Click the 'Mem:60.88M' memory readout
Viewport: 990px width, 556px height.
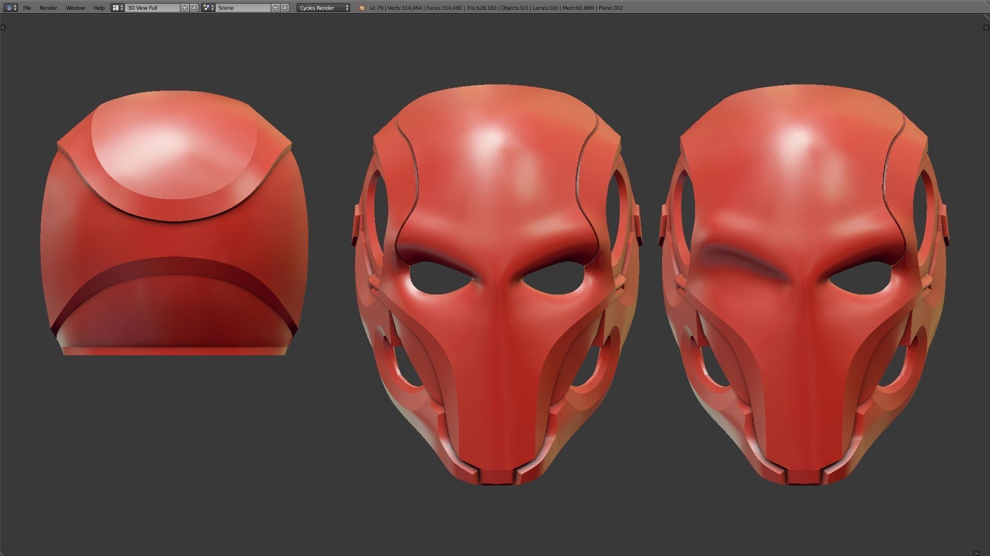tap(578, 8)
